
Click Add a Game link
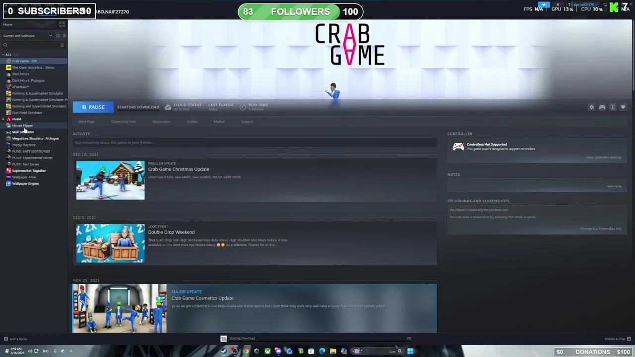[x=18, y=339]
